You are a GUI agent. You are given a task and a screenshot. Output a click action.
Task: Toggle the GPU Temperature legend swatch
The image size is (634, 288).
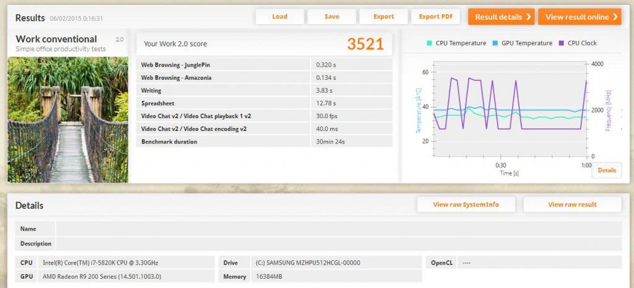coord(495,43)
